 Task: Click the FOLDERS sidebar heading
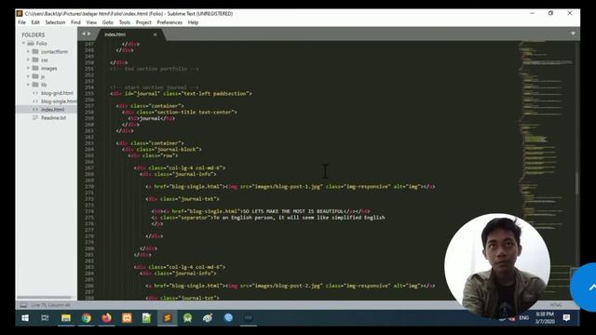pos(34,34)
